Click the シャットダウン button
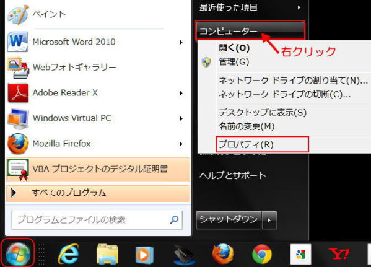The width and height of the screenshot is (371, 267). (x=229, y=221)
